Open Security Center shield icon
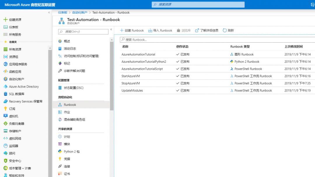 [x=6, y=161]
